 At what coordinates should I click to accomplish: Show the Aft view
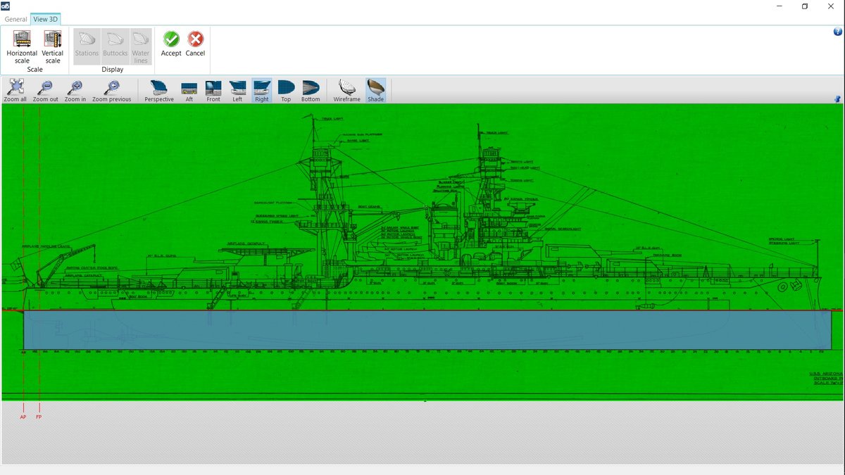189,90
